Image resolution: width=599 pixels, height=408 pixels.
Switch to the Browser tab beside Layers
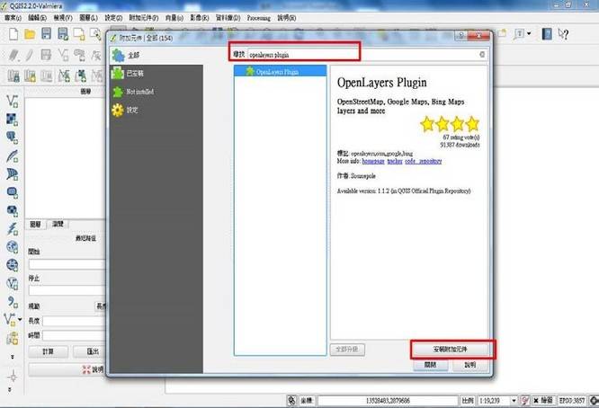tap(58, 224)
